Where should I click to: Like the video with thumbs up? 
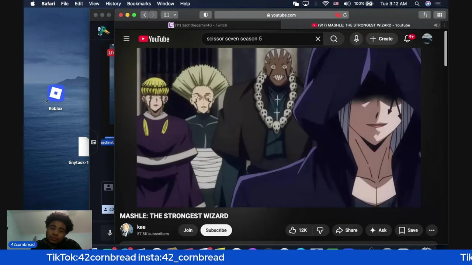coord(298,230)
